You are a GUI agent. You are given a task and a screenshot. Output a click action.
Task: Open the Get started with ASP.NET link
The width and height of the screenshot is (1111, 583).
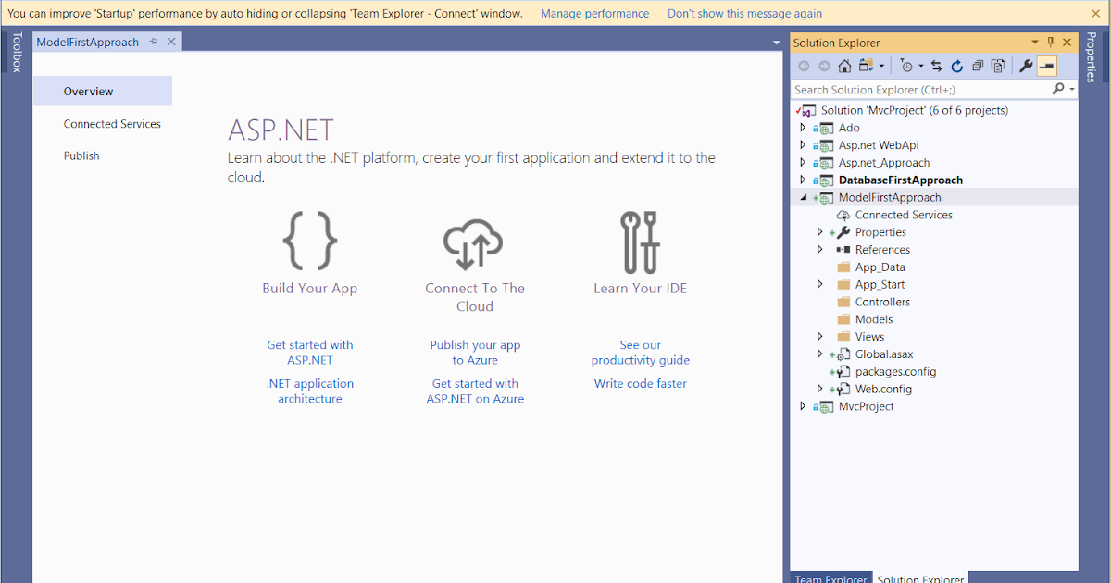309,352
